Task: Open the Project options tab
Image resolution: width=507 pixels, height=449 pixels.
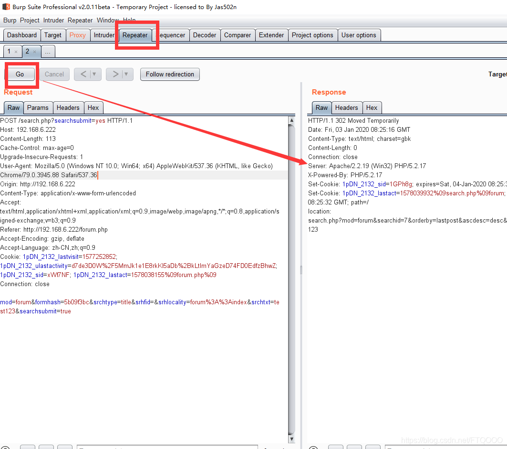Action: 312,35
